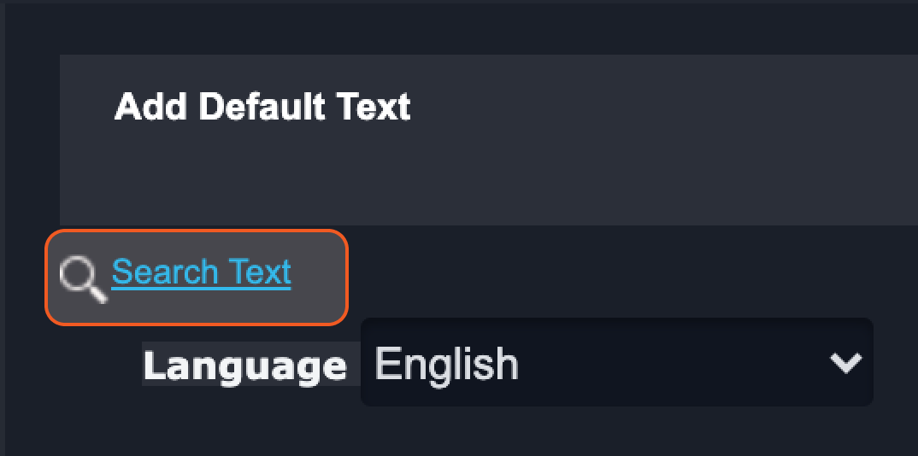
Task: Show language options via the chevron
Action: pyautogui.click(x=845, y=363)
